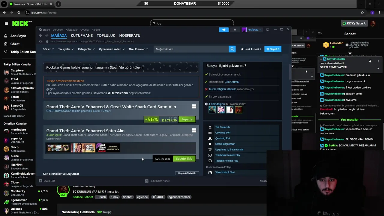Reload the Steam store page

point(40,41)
